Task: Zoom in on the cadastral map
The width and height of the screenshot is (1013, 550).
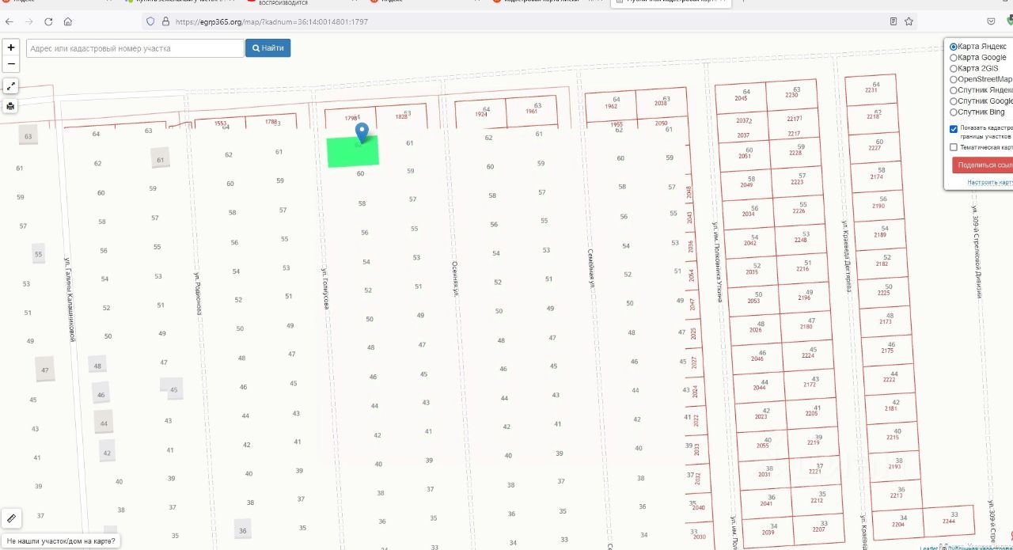Action: click(x=11, y=47)
